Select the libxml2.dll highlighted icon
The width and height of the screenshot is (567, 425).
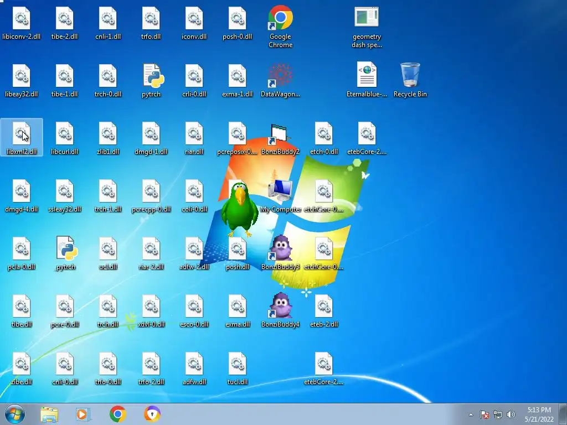tap(22, 137)
